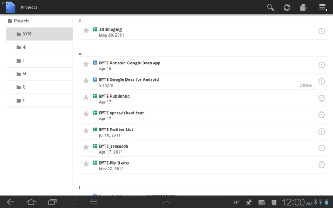Create new document from camera icon

tap(303, 7)
